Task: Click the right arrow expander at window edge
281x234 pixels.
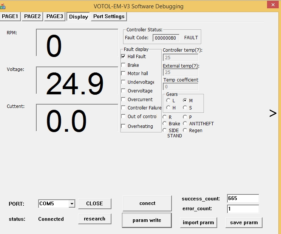Action: pyautogui.click(x=273, y=113)
